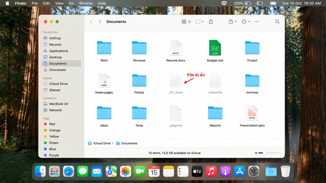
Task: Click the toolbar overflow ellipsis icon
Action: [x=257, y=22]
